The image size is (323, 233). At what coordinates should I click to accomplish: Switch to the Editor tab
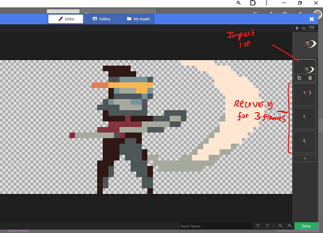tap(66, 19)
